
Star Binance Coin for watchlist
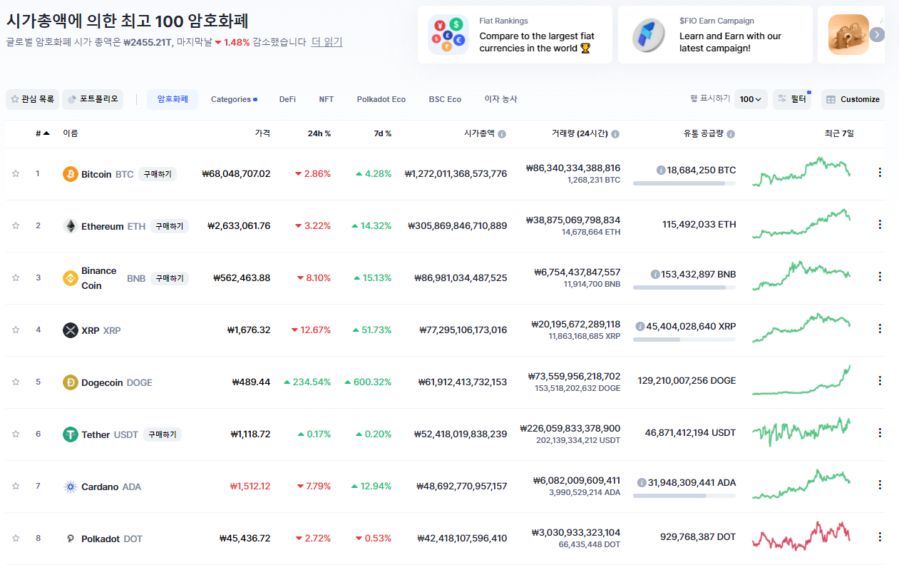coord(15,278)
